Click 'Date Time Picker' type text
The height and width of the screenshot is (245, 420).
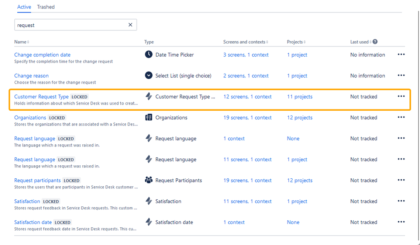(174, 55)
